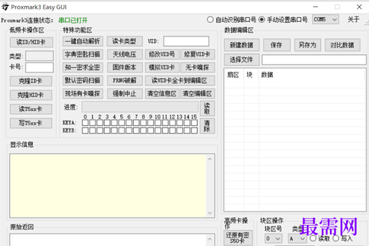369x246 pixels.
Task: Click the 进度 progress bar
Action: (140, 107)
